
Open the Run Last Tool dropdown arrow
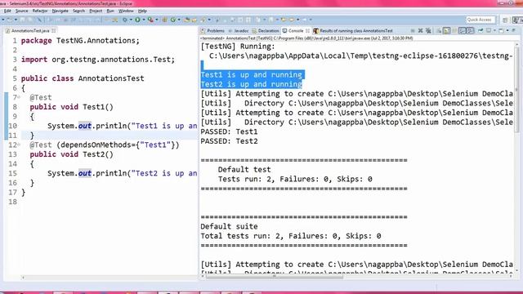(157, 20)
